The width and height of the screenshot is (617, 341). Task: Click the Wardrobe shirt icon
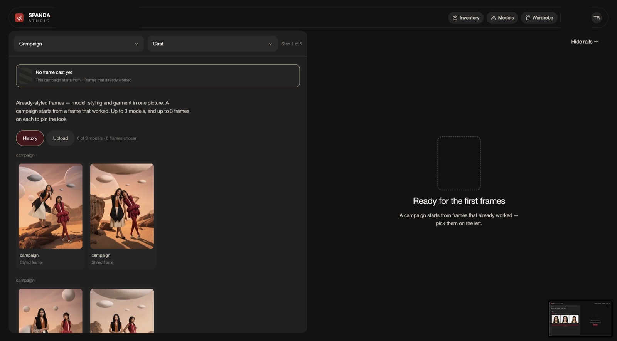coord(528,18)
